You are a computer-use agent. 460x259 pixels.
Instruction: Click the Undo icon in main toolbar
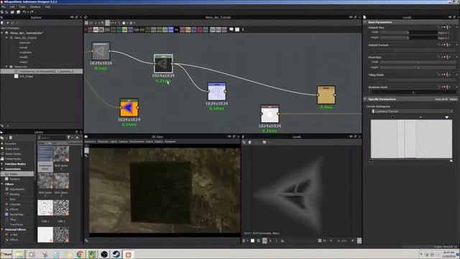point(24,12)
